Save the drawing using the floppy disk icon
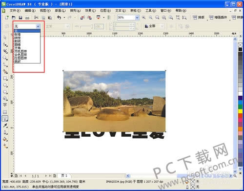This screenshot has height=191, width=244. [x=20, y=18]
